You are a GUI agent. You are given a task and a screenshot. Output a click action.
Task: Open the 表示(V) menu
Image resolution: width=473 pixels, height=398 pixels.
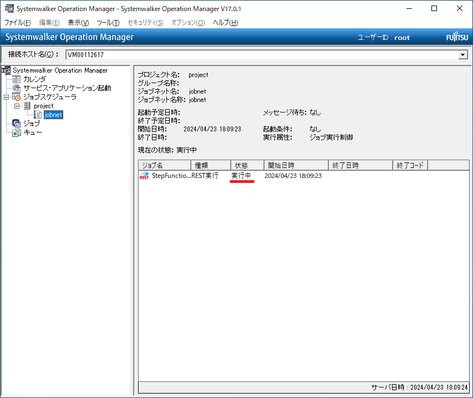coord(78,23)
